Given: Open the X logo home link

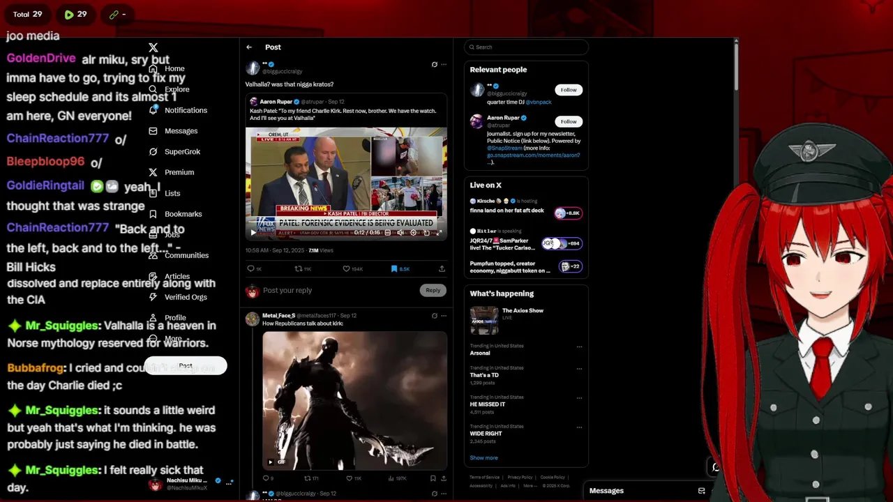Looking at the screenshot, I should [x=153, y=47].
